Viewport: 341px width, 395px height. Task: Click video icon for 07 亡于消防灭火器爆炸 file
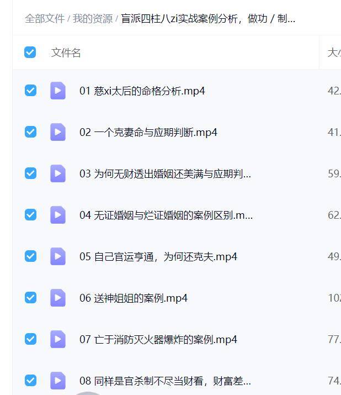click(58, 339)
